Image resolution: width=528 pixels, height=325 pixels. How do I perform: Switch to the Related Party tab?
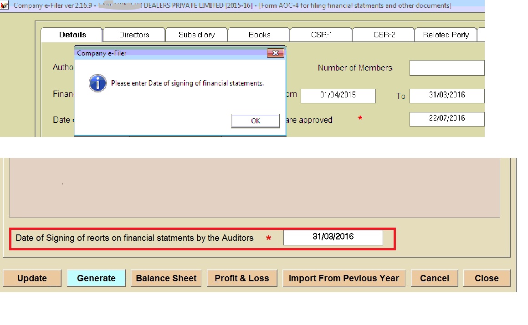point(446,35)
